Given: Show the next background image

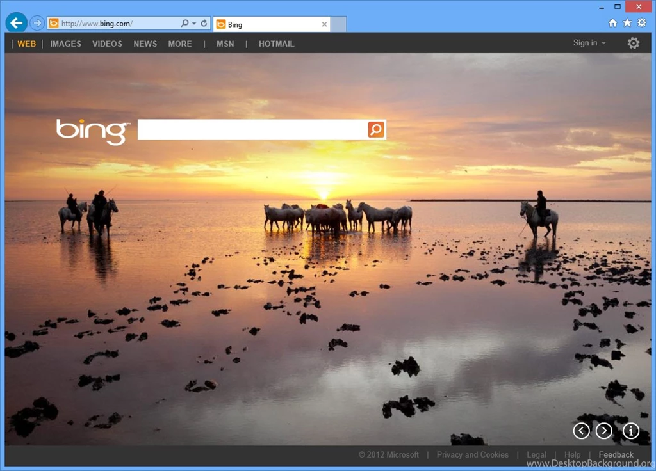Looking at the screenshot, I should tap(603, 431).
